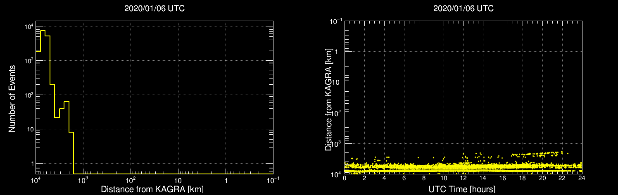The height and width of the screenshot is (195, 618).
Task: Click the UTC time tick label 8
Action: [424, 178]
